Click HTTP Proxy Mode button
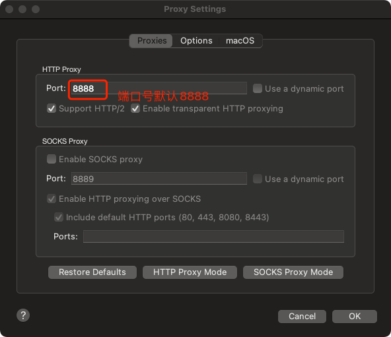This screenshot has width=391, height=337. point(190,272)
